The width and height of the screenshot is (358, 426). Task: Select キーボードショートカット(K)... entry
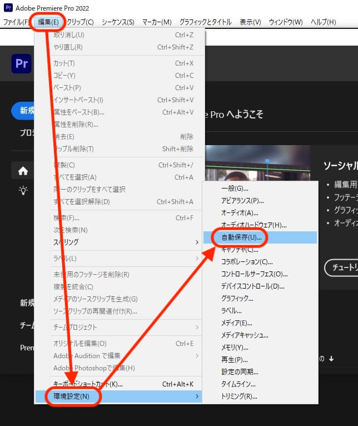tap(119, 384)
